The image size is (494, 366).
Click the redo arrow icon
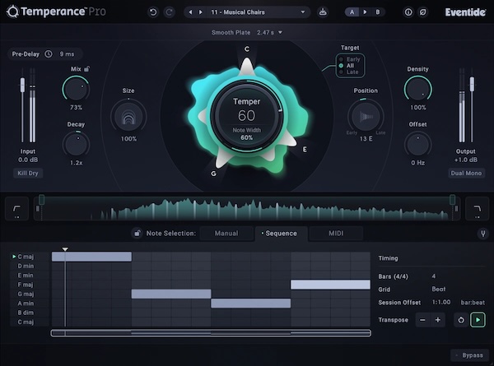[169, 12]
